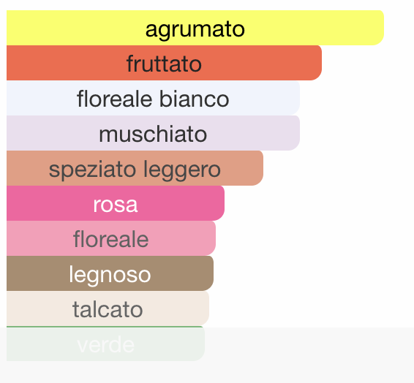Select the orange fruttato accord bar

[x=164, y=63]
